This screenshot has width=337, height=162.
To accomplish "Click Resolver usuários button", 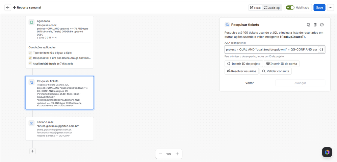I will tap(241, 71).
